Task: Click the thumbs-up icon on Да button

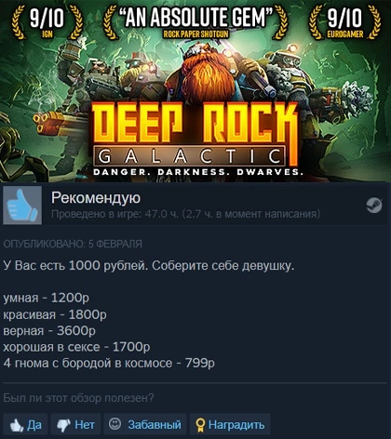Action: click(17, 425)
